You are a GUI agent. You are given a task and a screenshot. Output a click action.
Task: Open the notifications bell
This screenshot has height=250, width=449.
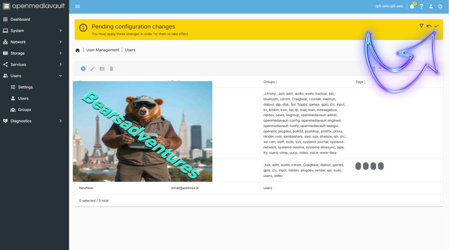point(412,7)
